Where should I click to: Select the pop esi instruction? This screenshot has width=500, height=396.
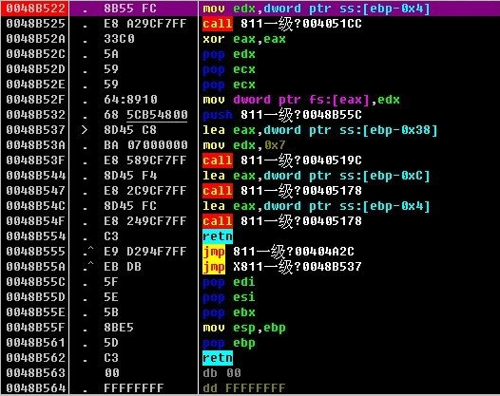[229, 297]
